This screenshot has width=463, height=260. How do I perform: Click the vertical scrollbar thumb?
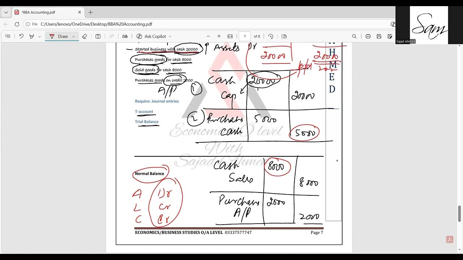tap(460, 213)
